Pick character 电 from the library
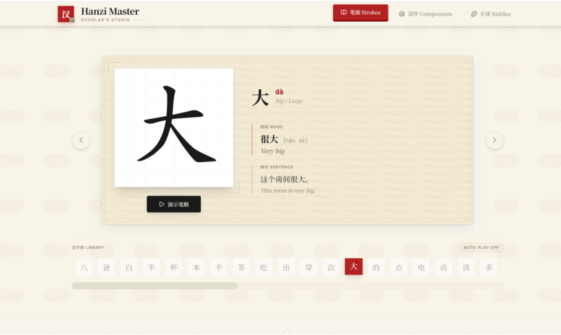 (421, 267)
